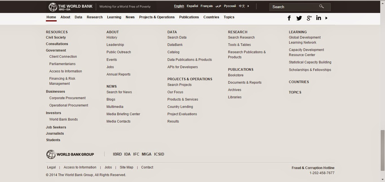Image resolution: width=385 pixels, height=182 pixels.
Task: Open the Annual Reports link
Action: click(118, 74)
